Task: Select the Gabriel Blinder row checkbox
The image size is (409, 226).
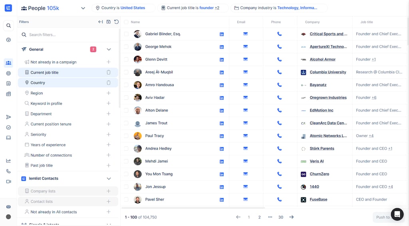Action: point(126,34)
